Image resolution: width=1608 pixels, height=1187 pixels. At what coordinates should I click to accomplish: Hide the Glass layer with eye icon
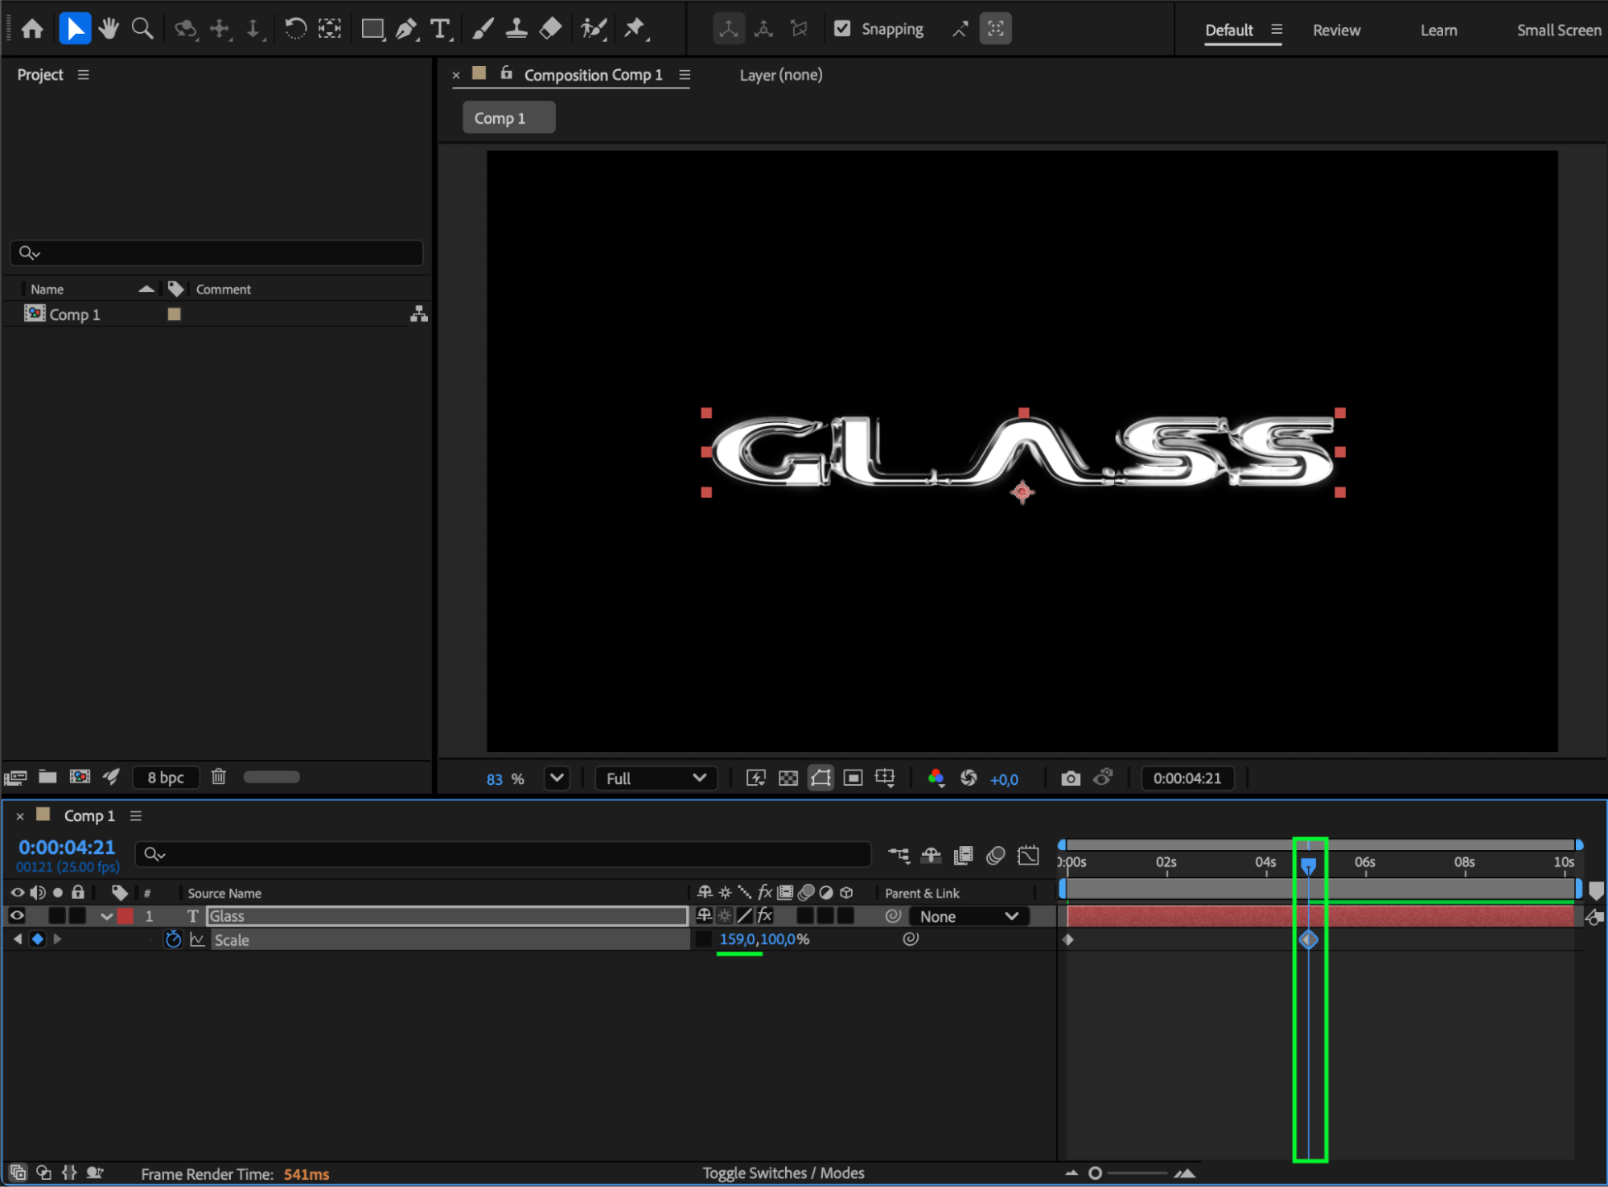pyautogui.click(x=17, y=915)
